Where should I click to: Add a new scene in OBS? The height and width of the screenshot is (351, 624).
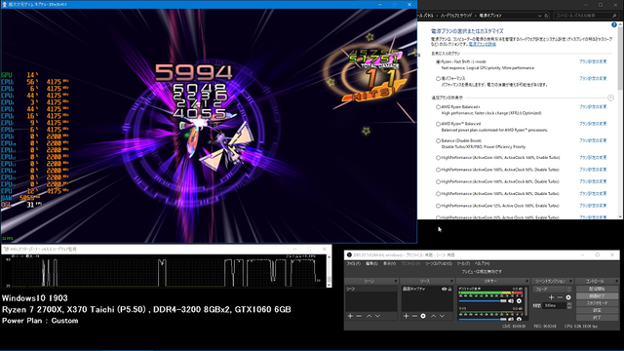[350, 316]
